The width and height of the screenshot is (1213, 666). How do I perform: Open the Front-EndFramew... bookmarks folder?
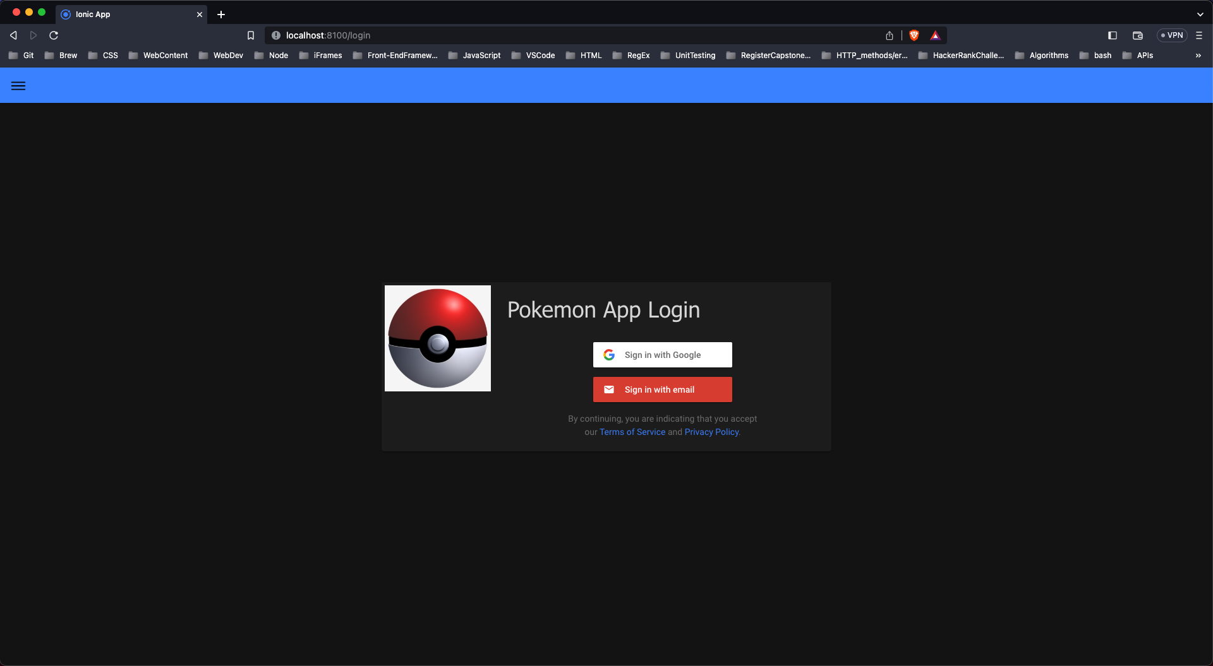click(x=395, y=56)
